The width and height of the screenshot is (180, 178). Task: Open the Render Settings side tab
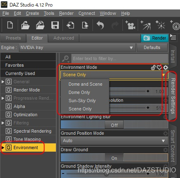point(173,96)
